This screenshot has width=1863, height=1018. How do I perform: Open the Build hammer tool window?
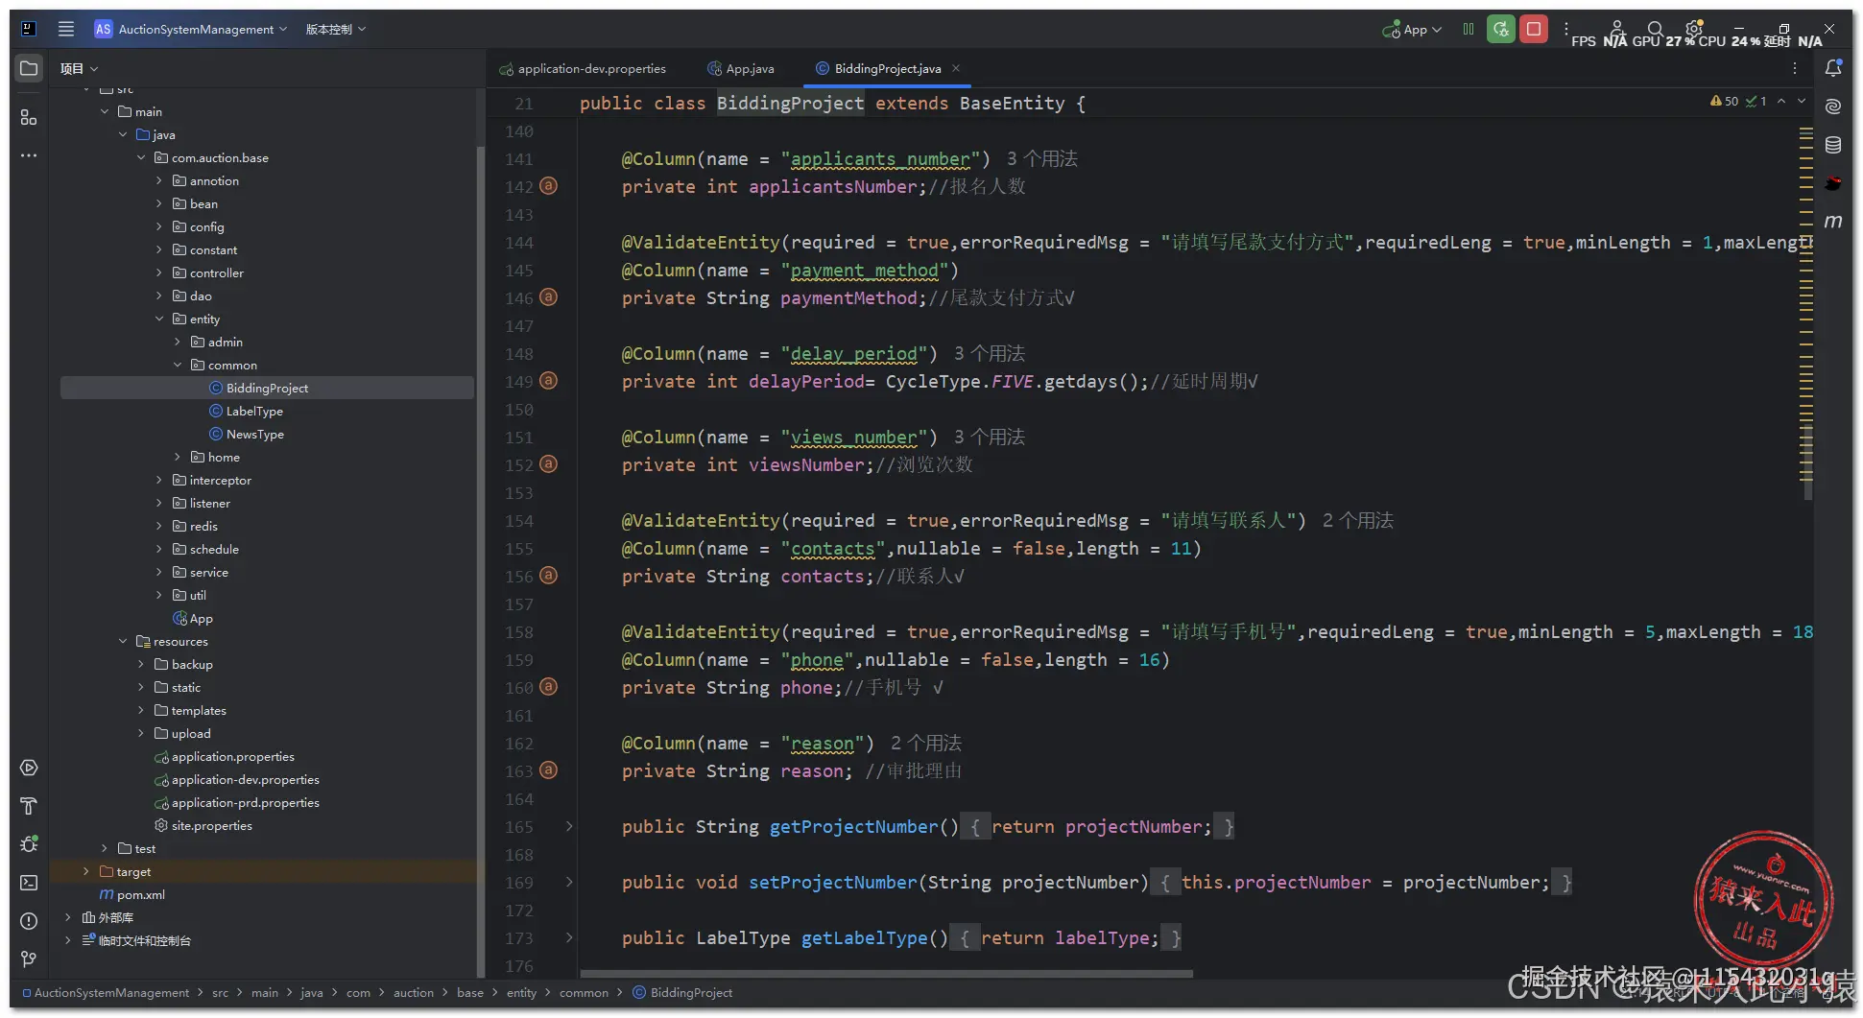click(29, 806)
